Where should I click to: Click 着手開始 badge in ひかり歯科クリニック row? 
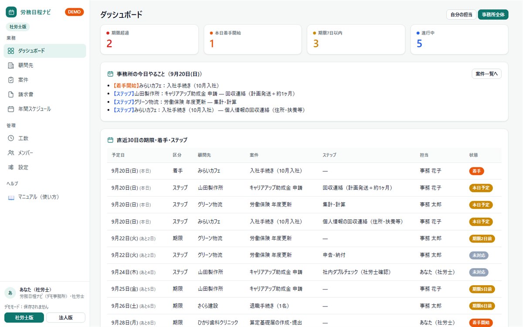[x=481, y=323]
